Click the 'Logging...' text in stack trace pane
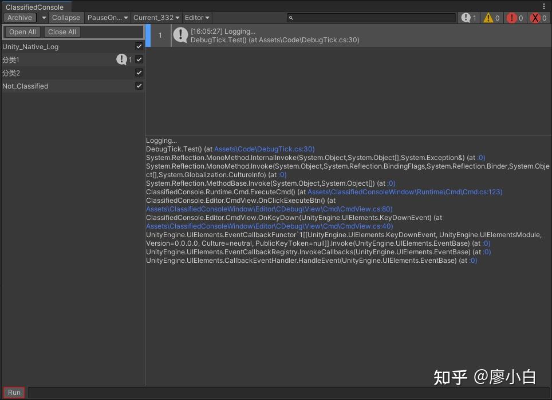The height and width of the screenshot is (400, 552). pos(161,141)
